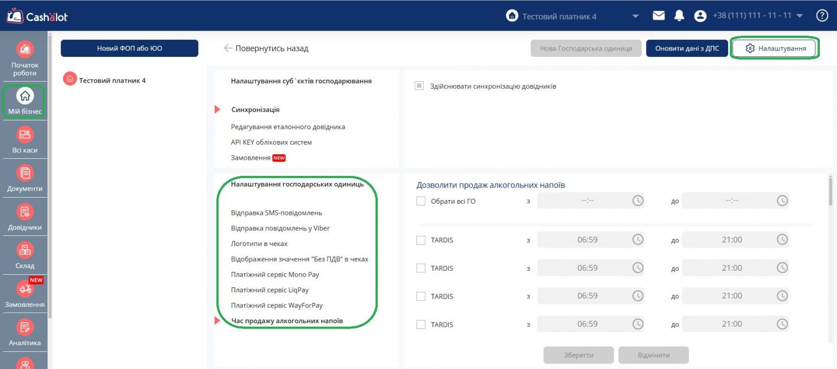Open Логотипи в чеках settings item
Image resolution: width=837 pixels, height=369 pixels.
[x=259, y=243]
